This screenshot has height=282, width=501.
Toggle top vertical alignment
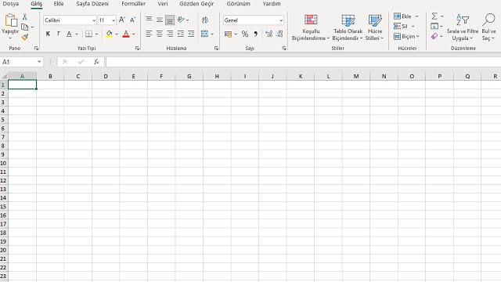click(149, 20)
